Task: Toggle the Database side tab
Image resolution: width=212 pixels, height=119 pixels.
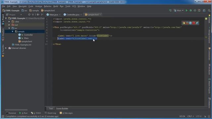Action: click(209, 103)
